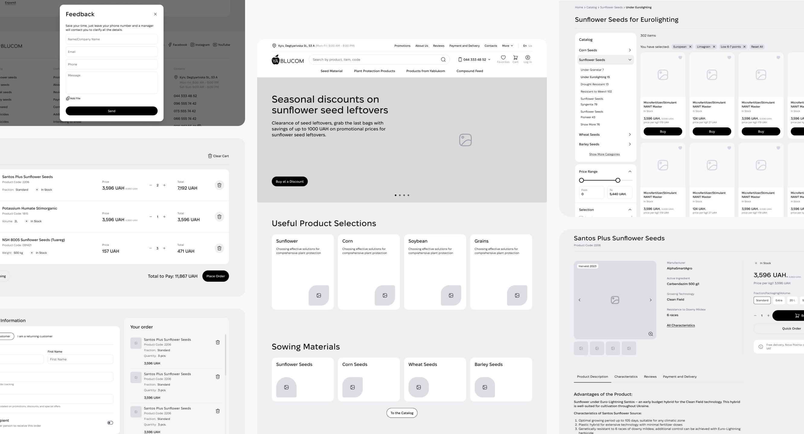This screenshot has width=804, height=434.
Task: Toggle the recipient switch on
Action: coord(110,423)
